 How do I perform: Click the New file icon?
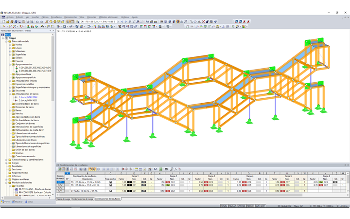pyautogui.click(x=4, y=22)
